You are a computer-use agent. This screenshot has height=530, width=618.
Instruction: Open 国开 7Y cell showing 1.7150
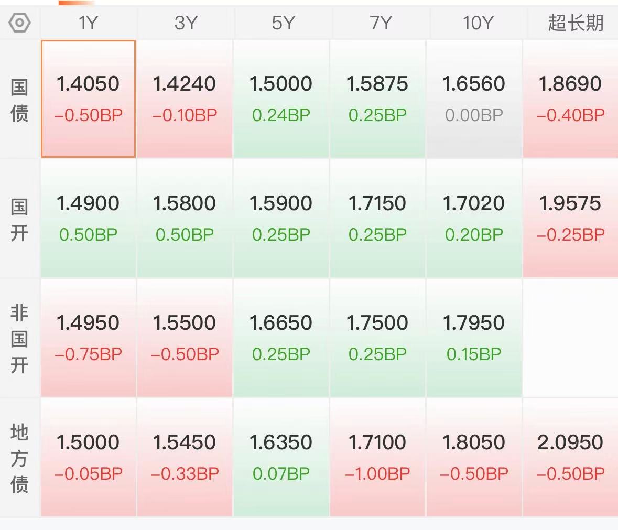[x=377, y=218]
